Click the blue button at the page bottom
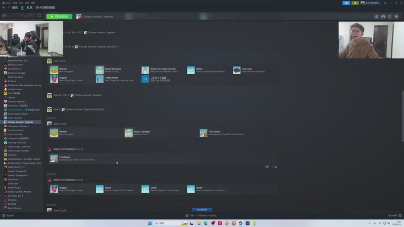This screenshot has width=404, height=227. tap(202, 209)
